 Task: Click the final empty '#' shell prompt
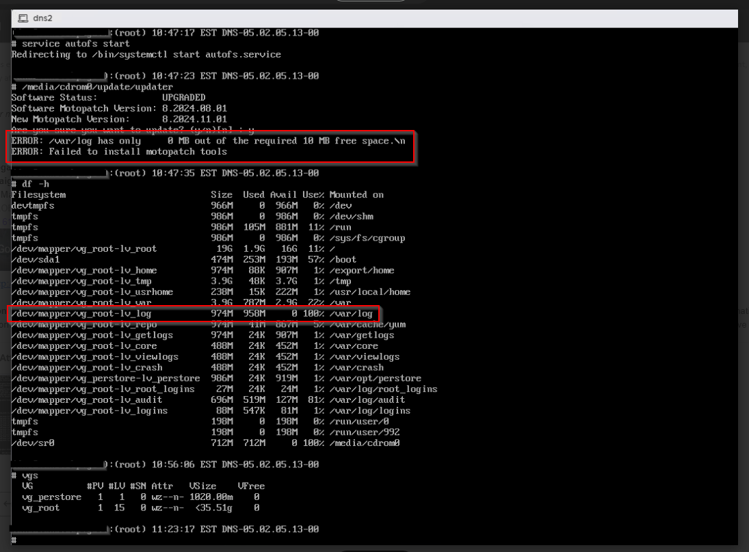[14, 540]
